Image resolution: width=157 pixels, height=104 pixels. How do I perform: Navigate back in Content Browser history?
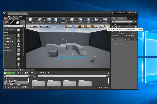coord(36,73)
